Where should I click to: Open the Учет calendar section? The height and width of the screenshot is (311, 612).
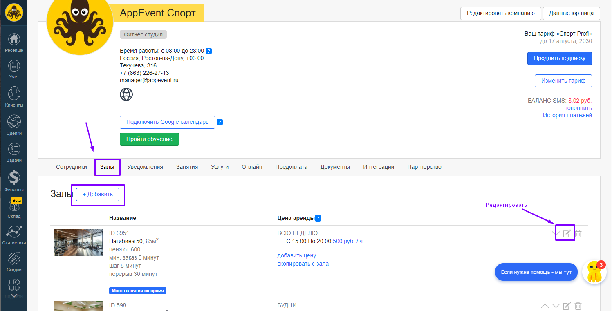coord(14,69)
